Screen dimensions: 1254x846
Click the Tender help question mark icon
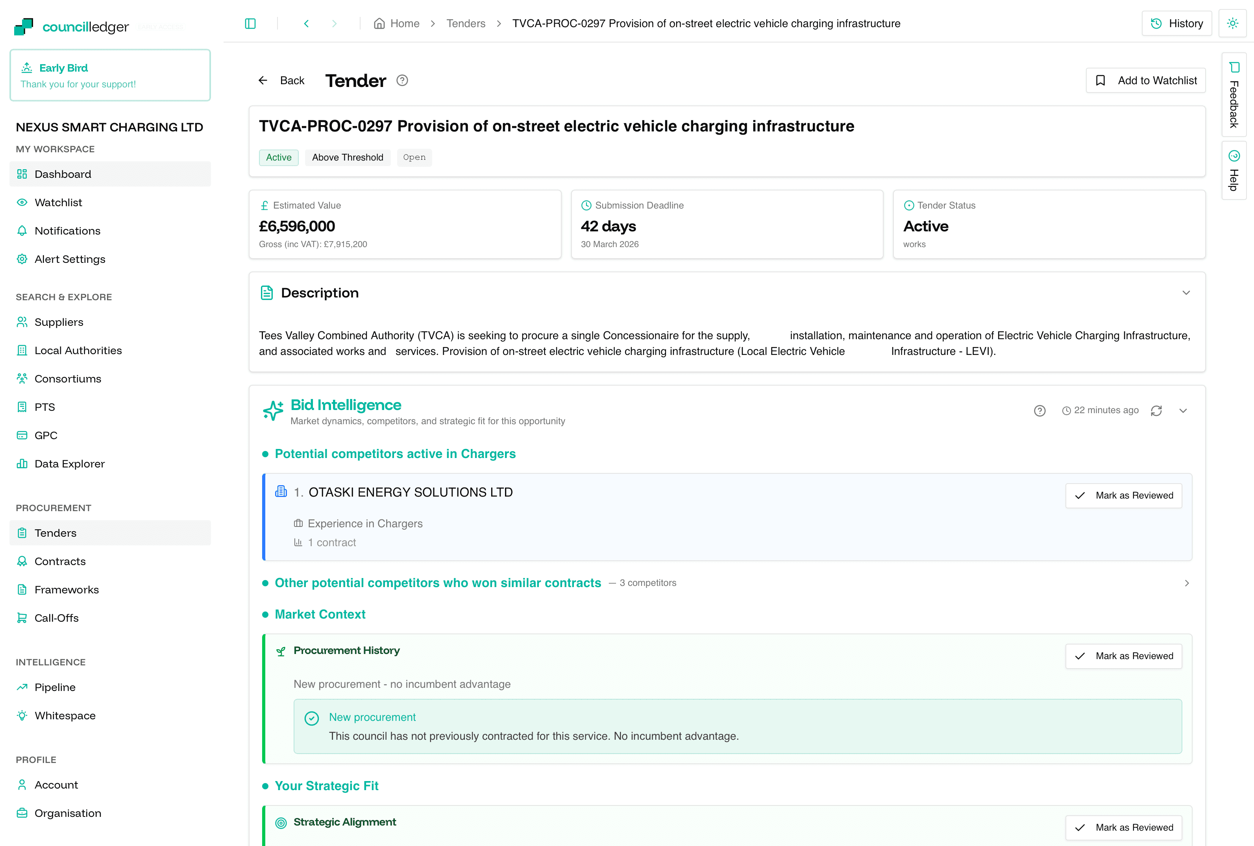pos(402,80)
